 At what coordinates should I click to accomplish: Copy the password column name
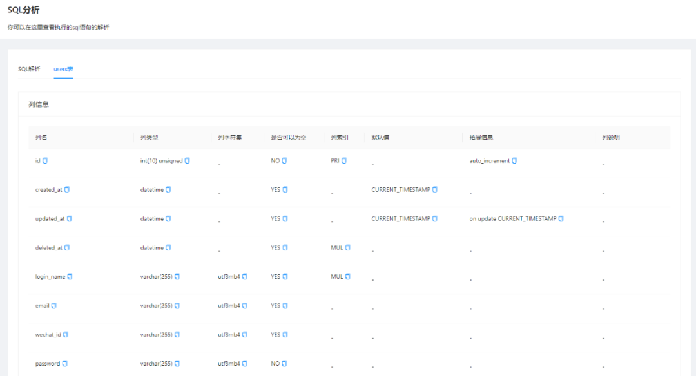pyautogui.click(x=65, y=364)
